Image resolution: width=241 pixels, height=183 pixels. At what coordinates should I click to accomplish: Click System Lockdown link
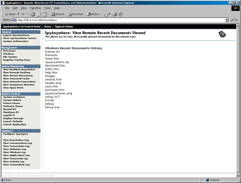(x=14, y=97)
